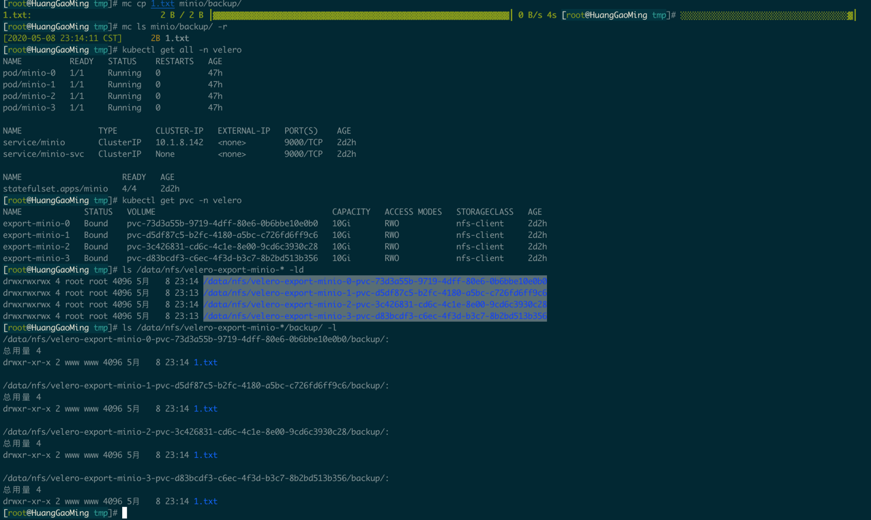Click the export-minio-2 PVC name
This screenshot has width=871, height=520.
point(36,247)
